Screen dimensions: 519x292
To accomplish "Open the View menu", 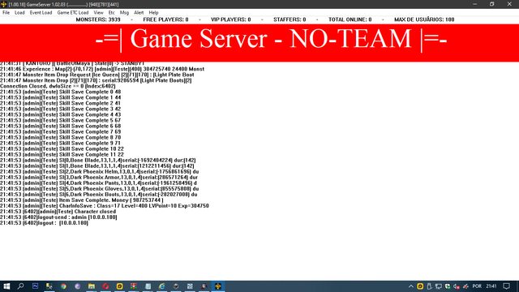I will (x=98, y=13).
